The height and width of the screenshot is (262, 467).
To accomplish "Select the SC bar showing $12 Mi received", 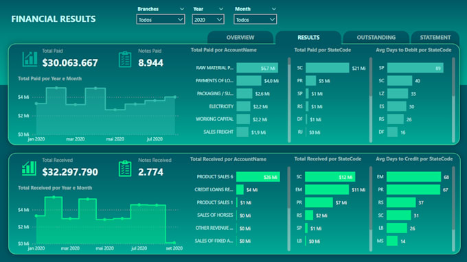I will pyautogui.click(x=330, y=177).
